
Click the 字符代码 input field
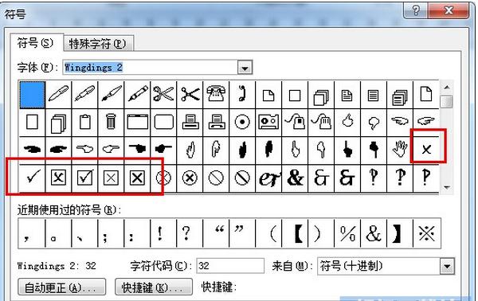point(230,266)
